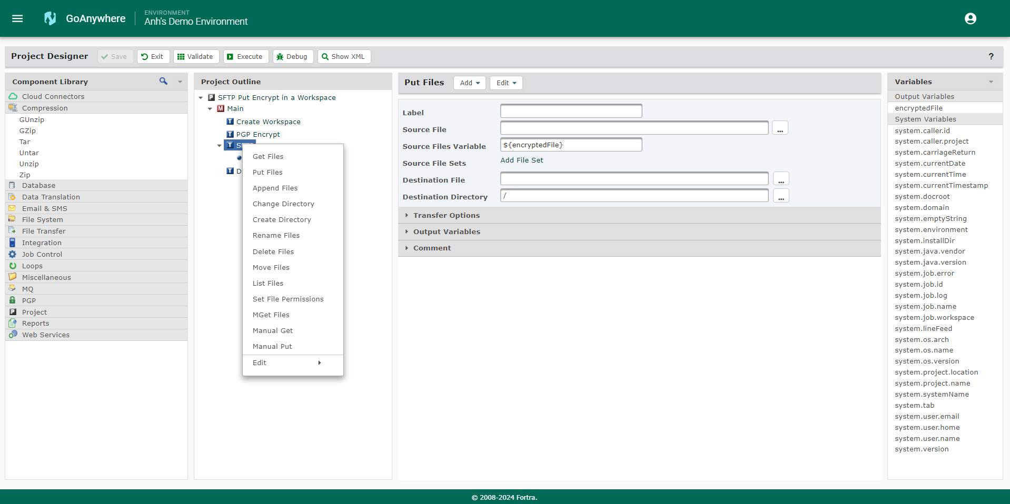The height and width of the screenshot is (504, 1010).
Task: Click the GoAnywhere logo icon
Action: (x=50, y=18)
